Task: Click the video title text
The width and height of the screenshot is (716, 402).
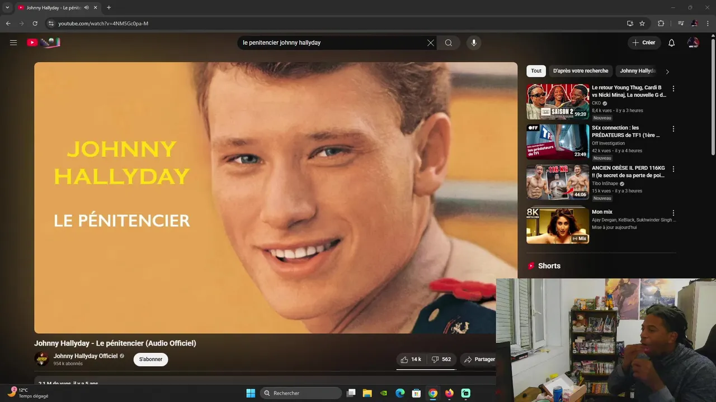Action: 115,343
